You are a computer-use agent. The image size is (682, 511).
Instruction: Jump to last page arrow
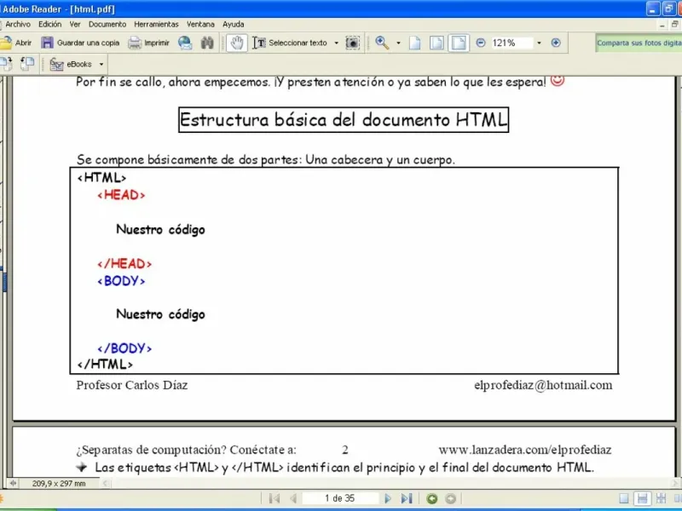coord(407,498)
